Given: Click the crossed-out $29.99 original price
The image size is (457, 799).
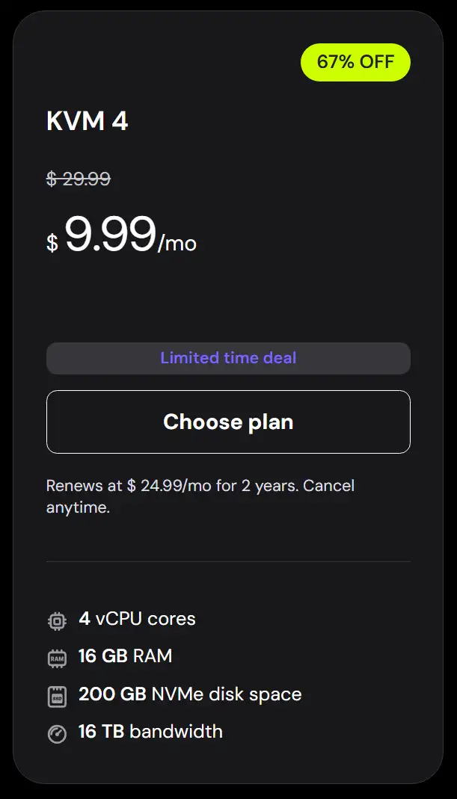Looking at the screenshot, I should (x=79, y=179).
